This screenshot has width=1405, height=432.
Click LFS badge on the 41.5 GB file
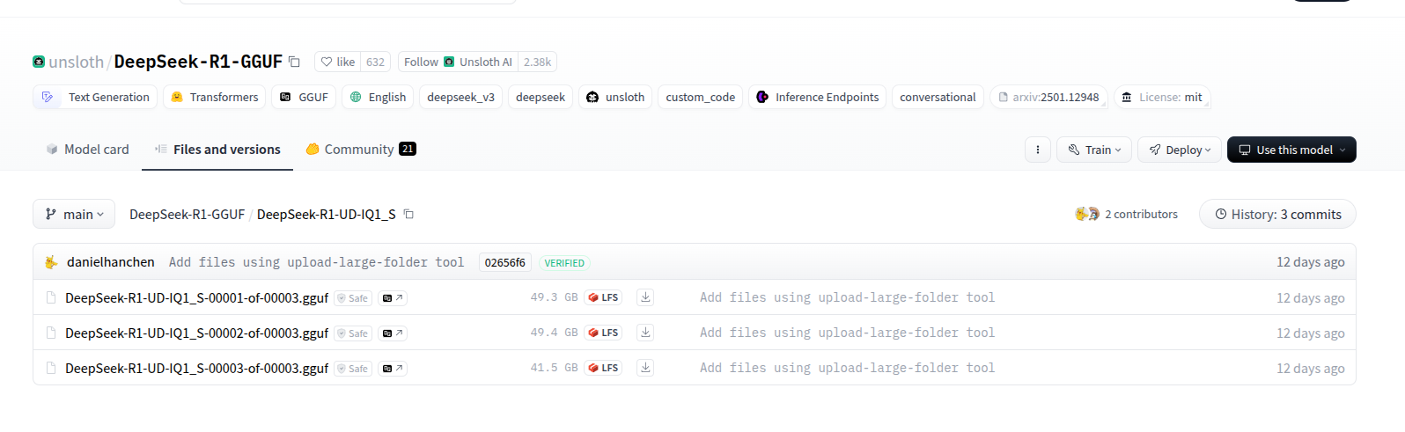point(603,368)
